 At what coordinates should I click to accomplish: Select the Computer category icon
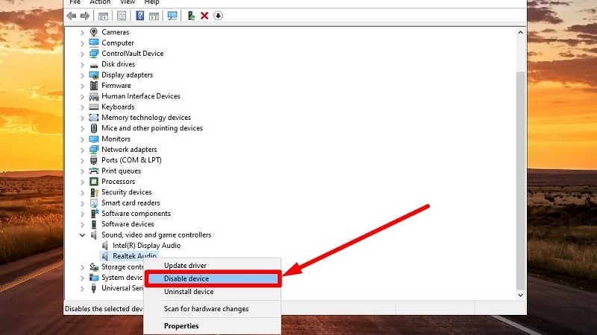coord(94,43)
